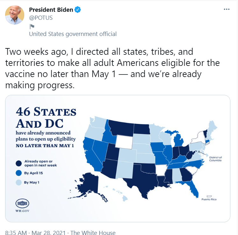
Task: Click the Puerto Rico outline icon
Action: (x=209, y=196)
